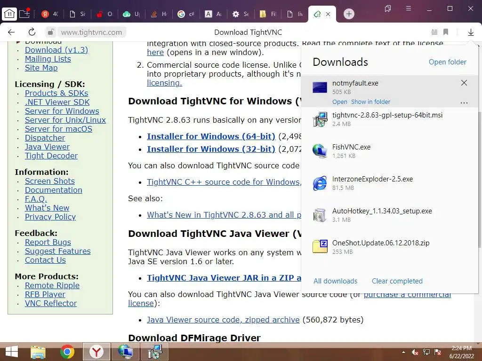This screenshot has width=482, height=361.
Task: Download Installer for Windows (64-bit)
Action: (211, 136)
